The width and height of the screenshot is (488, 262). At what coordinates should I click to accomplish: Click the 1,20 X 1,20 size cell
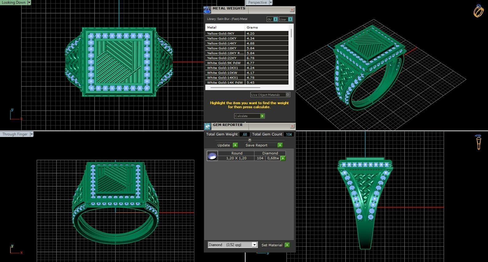(x=236, y=158)
